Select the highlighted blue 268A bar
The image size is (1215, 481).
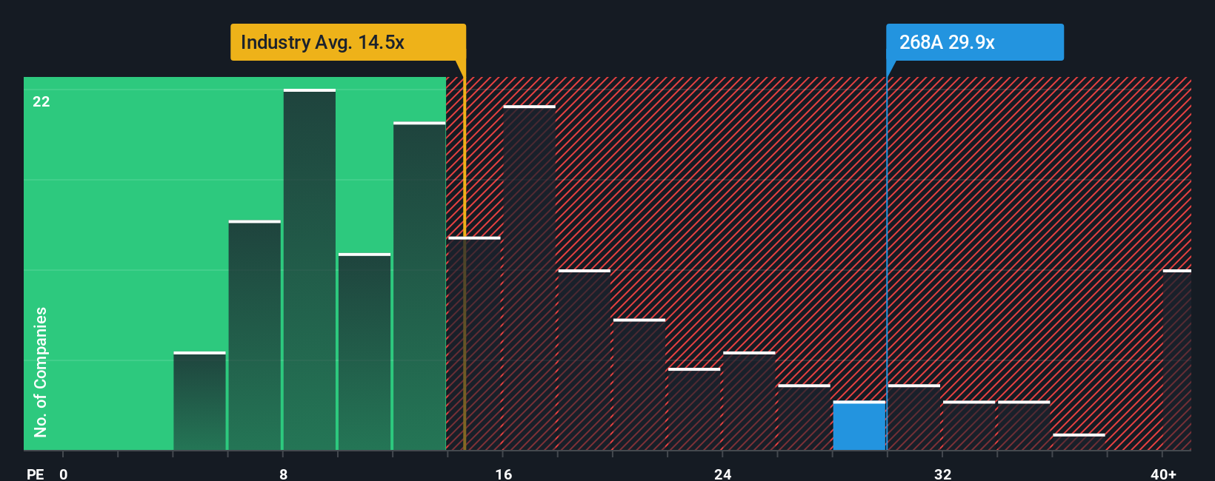pos(859,425)
